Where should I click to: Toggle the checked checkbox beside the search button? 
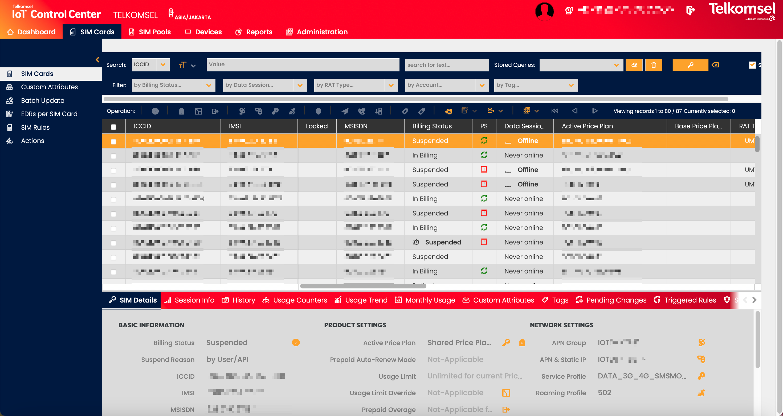tap(752, 65)
